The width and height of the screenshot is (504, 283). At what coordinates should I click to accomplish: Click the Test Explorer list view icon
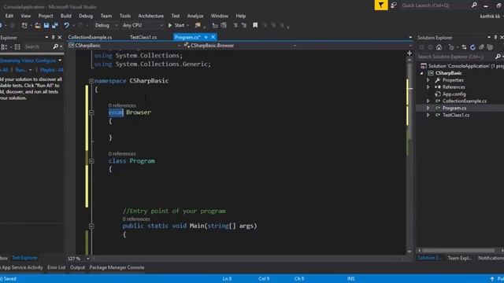[x=17, y=47]
